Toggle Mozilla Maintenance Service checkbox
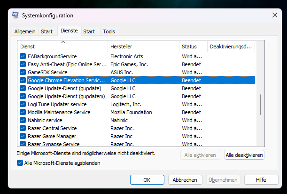The height and width of the screenshot is (194, 287). [23, 112]
